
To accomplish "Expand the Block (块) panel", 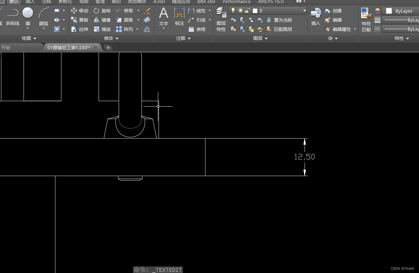I will click(333, 38).
